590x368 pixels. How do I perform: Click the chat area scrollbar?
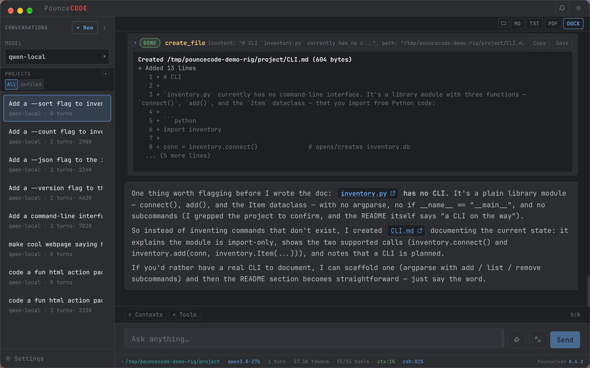[588, 291]
